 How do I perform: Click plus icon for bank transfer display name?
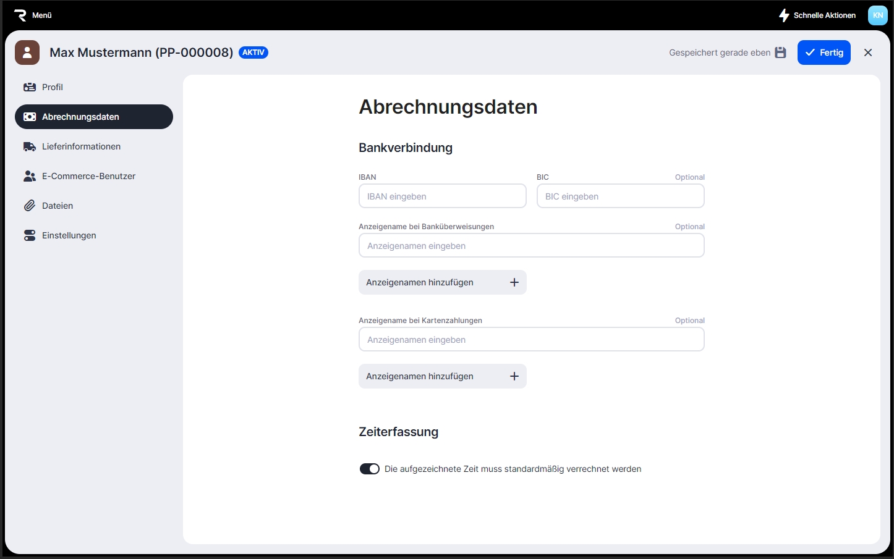[x=514, y=282]
